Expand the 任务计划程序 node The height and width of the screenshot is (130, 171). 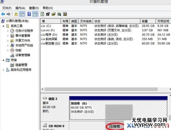(8, 31)
